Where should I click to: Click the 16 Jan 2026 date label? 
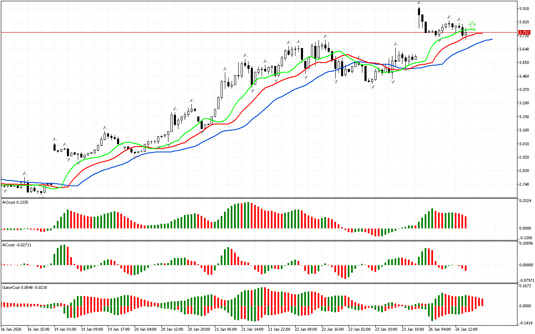[11, 329]
